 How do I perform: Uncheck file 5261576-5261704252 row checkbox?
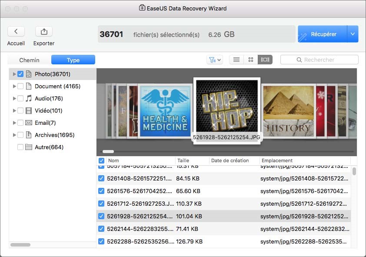[101, 191]
